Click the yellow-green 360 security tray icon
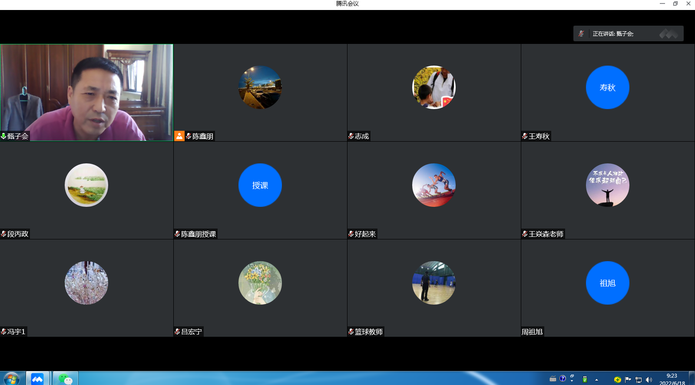This screenshot has height=385, width=695. [x=617, y=379]
